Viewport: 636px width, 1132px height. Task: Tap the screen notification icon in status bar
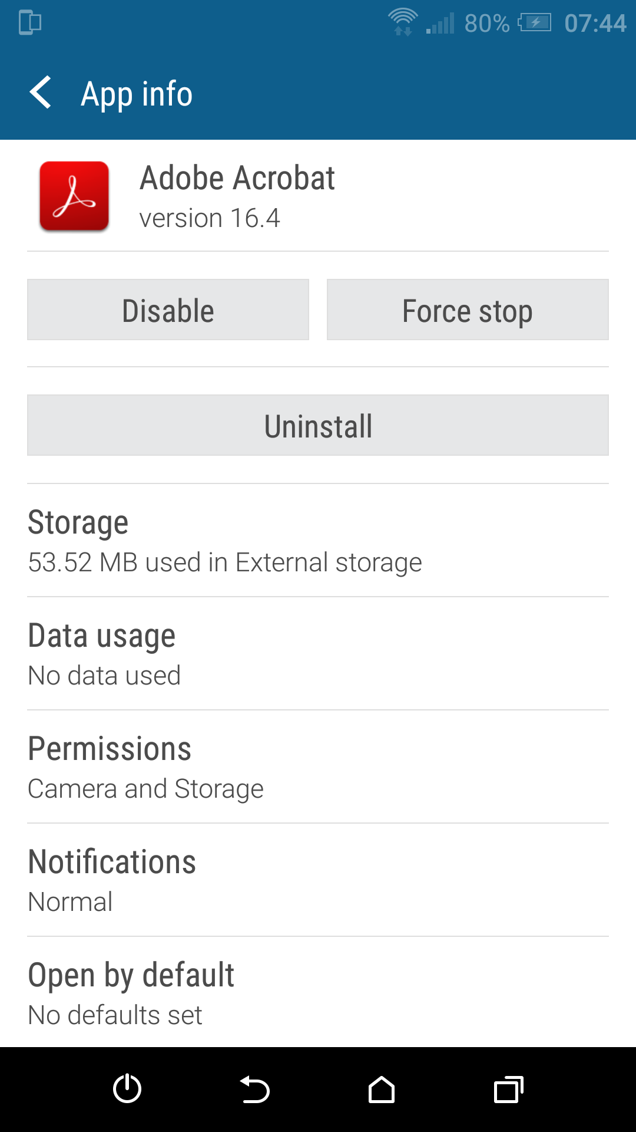(x=30, y=22)
